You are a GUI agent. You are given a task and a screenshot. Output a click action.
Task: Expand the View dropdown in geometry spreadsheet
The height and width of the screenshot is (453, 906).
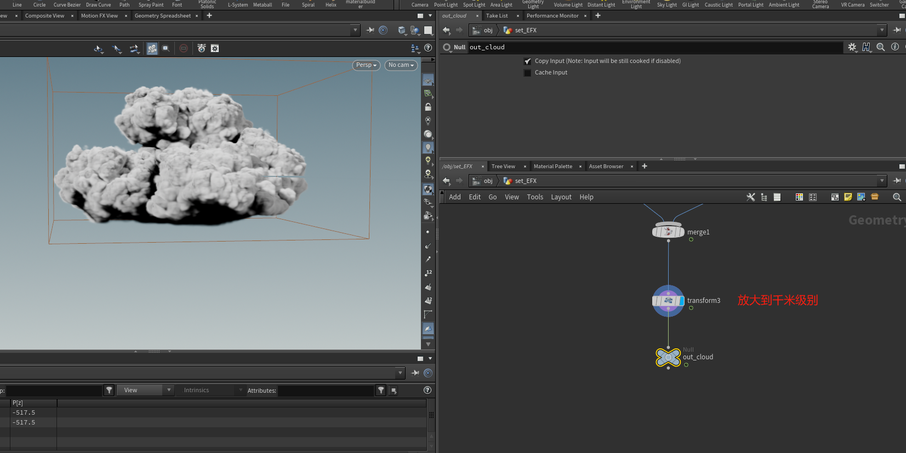click(145, 390)
